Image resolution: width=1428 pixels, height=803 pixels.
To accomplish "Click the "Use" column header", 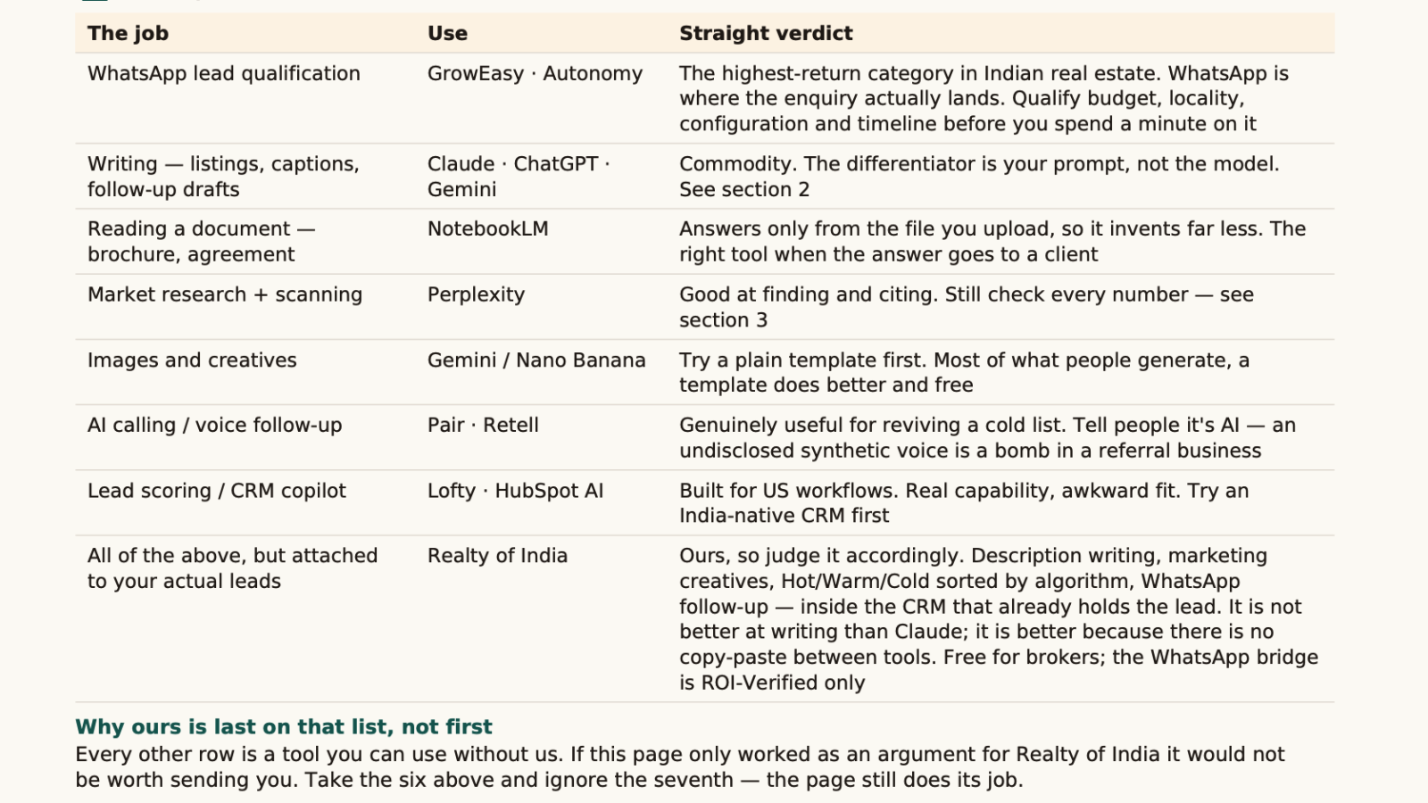I will point(447,33).
